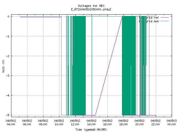The width and height of the screenshot is (177, 132).
Task: Click the y-axis tick label "-4"
Action: [x=8, y=95]
